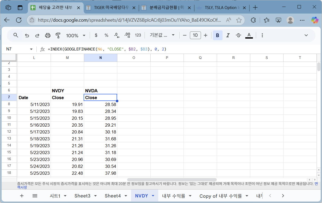Open more toolbar options (three dots)
The height and width of the screenshot is (203, 322).
tap(262, 35)
